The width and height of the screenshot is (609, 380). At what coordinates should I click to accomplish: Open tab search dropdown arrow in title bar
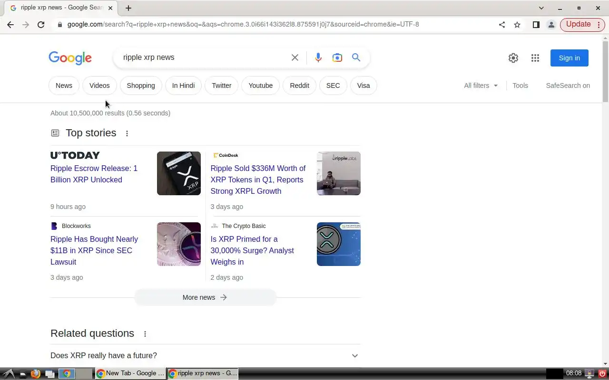541,8
